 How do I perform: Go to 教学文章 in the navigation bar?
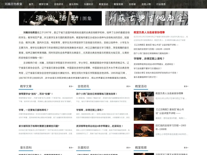tap(44, 4)
